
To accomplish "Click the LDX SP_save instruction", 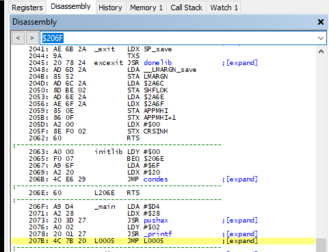I will [150, 49].
